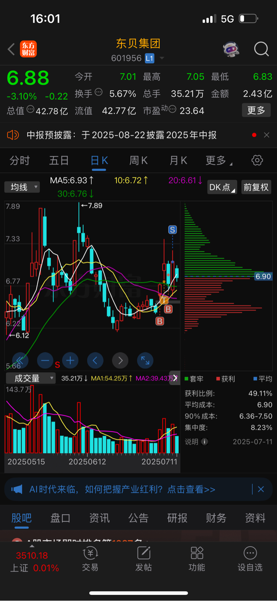Tap 设自选 add-to-watchlist icon
The image size is (277, 601).
tap(250, 559)
